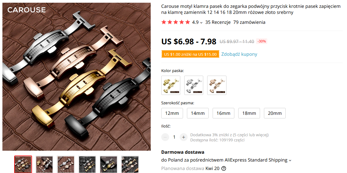Click the minus quantity decrease icon
Viewport: 347px width, 173px height.
click(x=165, y=137)
